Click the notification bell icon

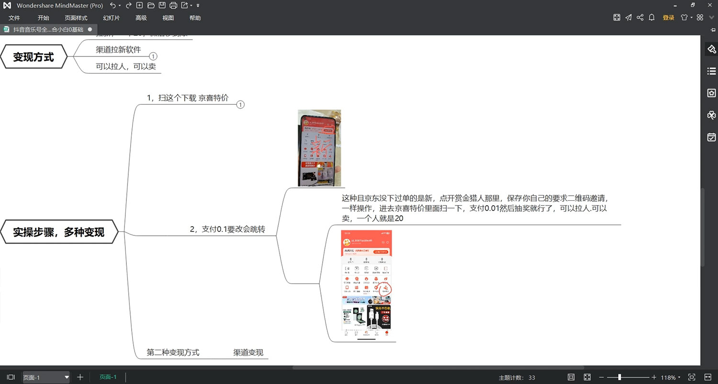coord(651,17)
